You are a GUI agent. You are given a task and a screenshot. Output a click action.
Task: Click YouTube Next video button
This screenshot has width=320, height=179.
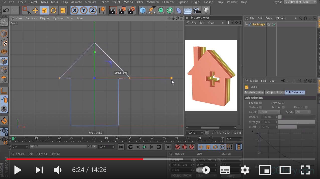(39, 170)
